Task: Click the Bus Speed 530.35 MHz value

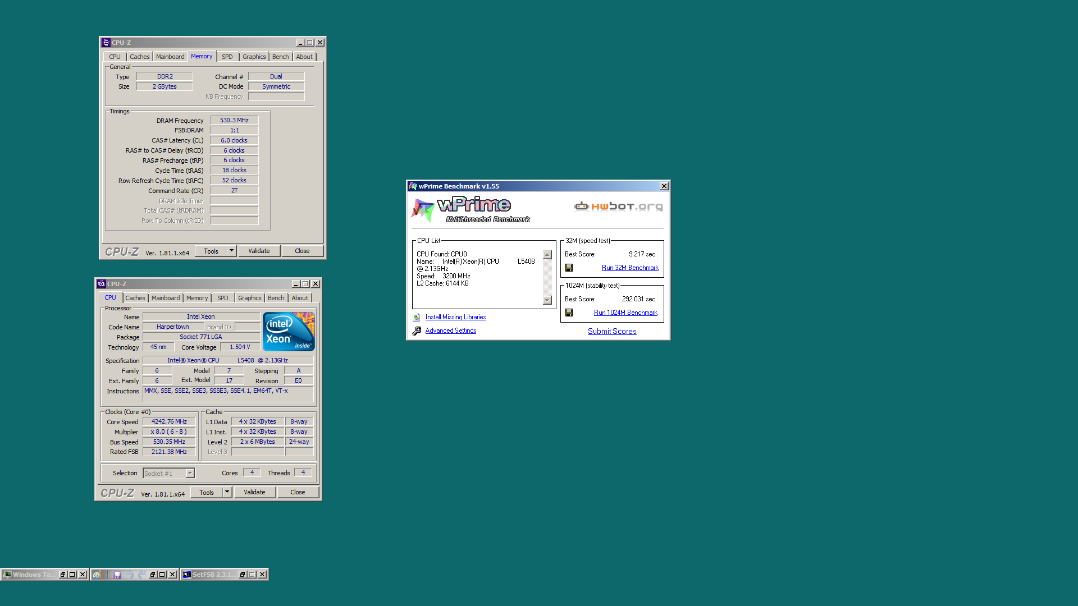Action: click(169, 442)
